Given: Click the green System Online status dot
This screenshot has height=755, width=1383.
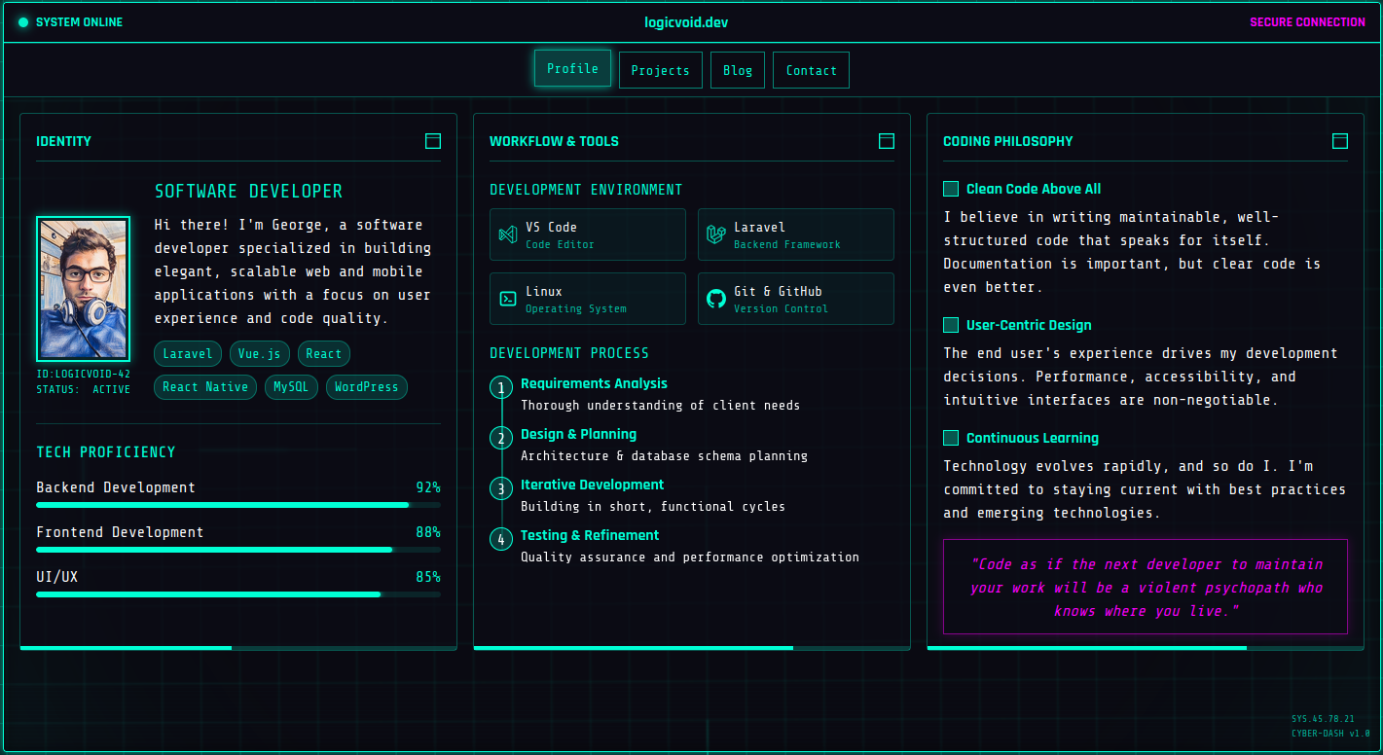Looking at the screenshot, I should pos(23,22).
